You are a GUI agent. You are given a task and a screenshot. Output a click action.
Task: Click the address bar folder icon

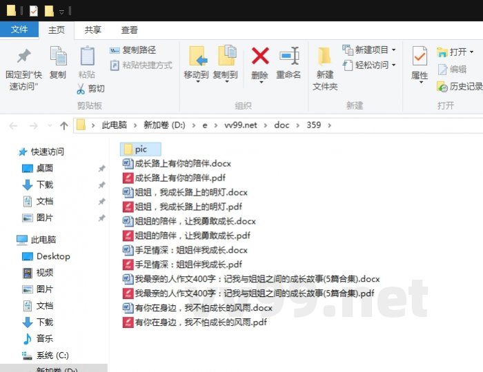pyautogui.click(x=81, y=125)
